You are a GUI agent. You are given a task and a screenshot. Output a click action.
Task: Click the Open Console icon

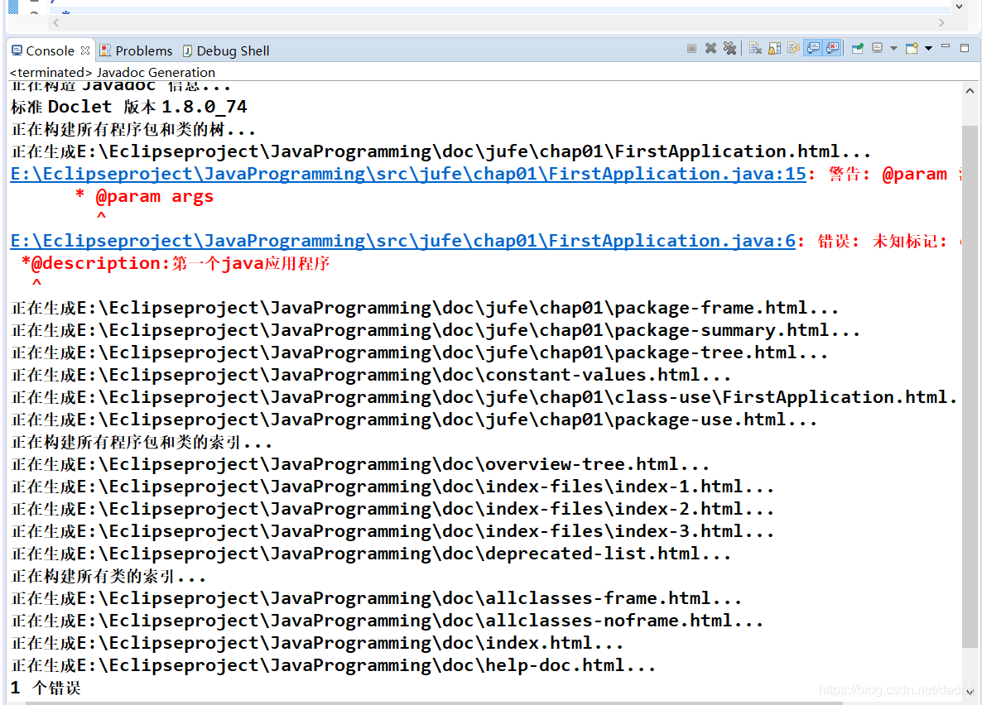[912, 48]
